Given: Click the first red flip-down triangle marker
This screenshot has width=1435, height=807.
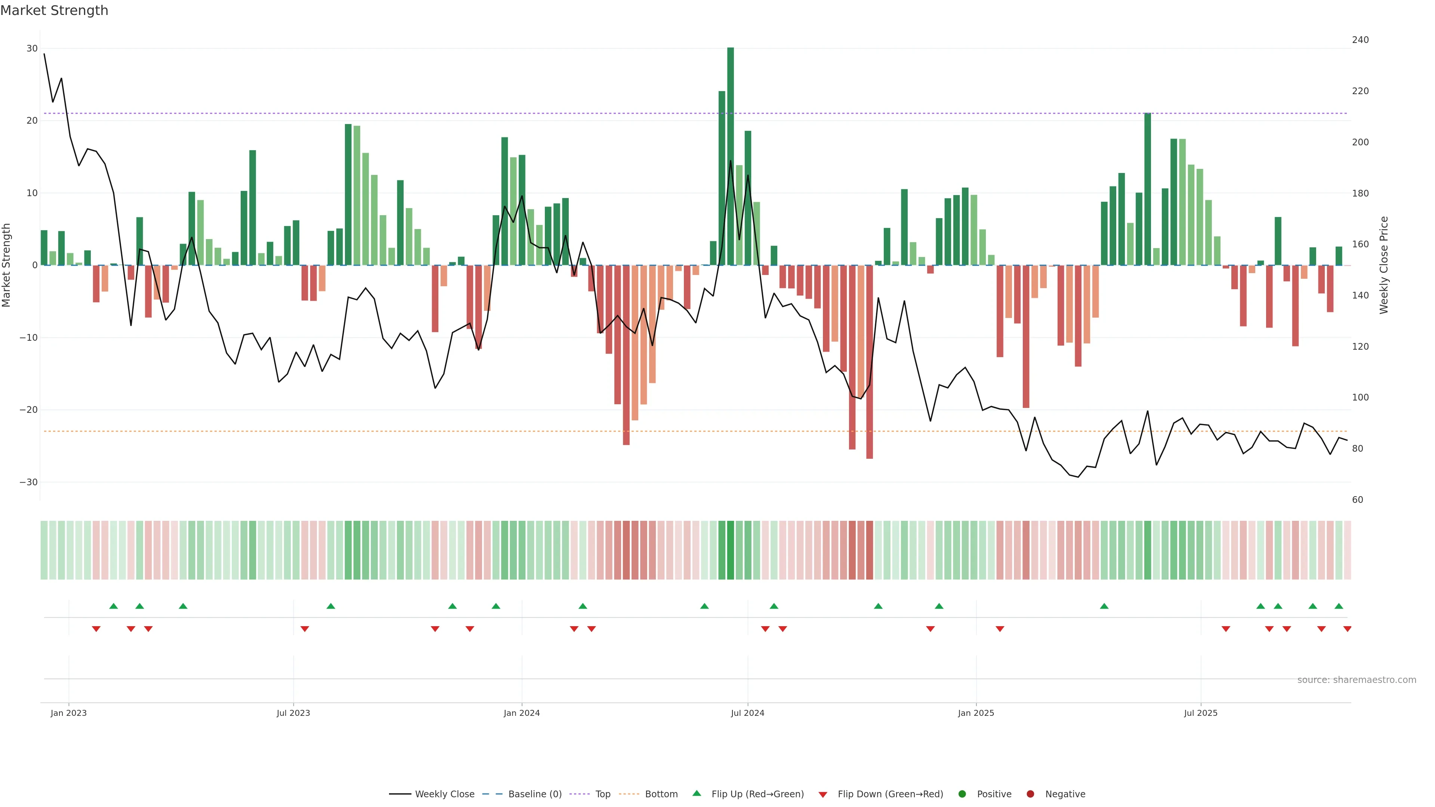Looking at the screenshot, I should [96, 629].
